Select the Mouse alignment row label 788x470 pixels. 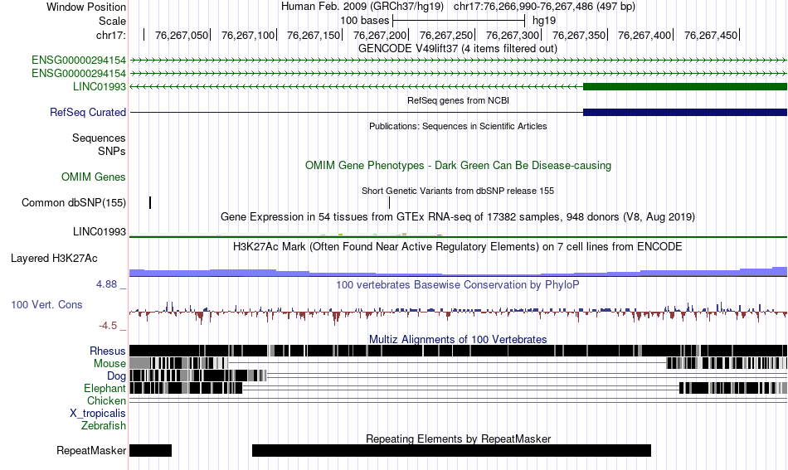(x=109, y=364)
